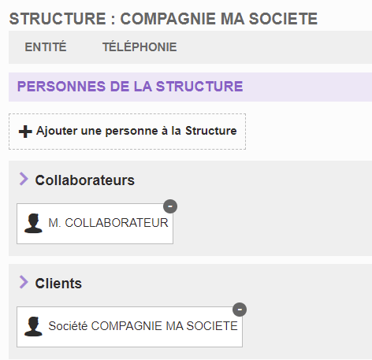This screenshot has width=372, height=360.
Task: Remove Société COMPAGNIE MA SOCIETE with minus badge
Action: 240,310
